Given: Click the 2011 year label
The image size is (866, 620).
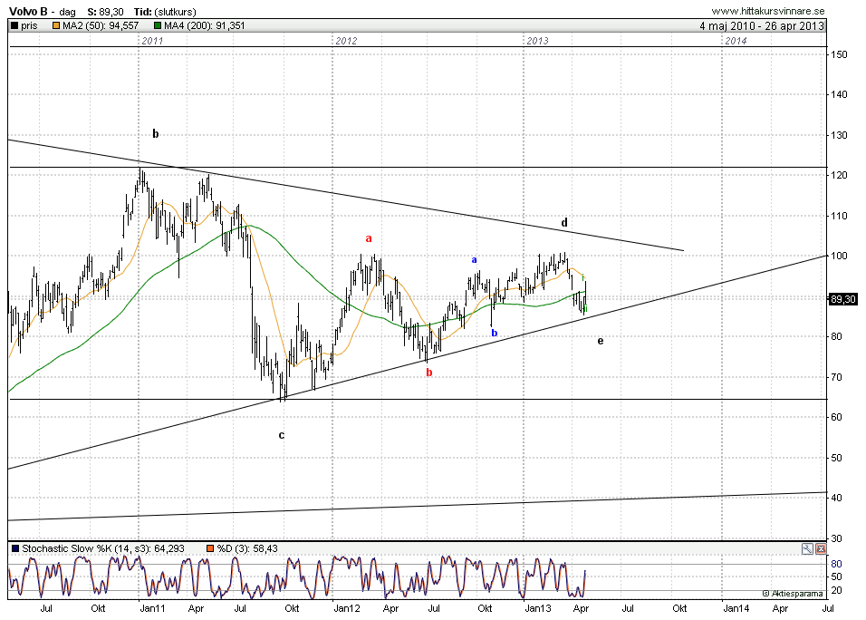Looking at the screenshot, I should pos(152,41).
